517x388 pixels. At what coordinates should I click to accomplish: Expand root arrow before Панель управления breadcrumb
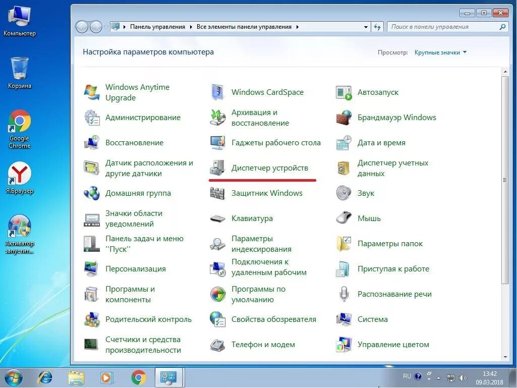tap(124, 27)
